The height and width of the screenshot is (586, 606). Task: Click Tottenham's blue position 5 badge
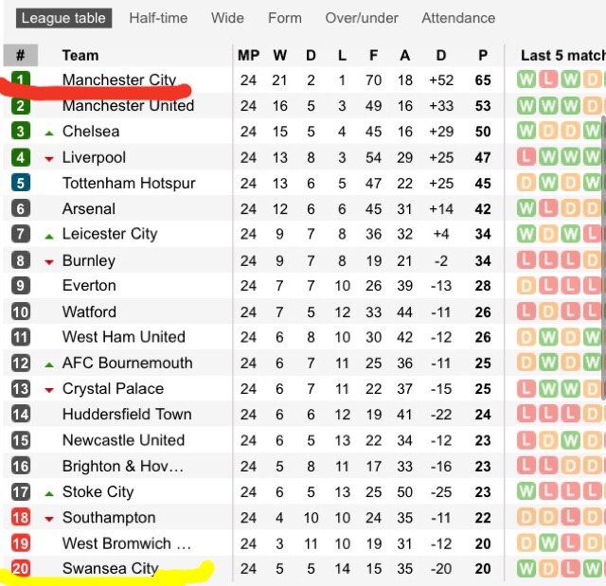click(21, 183)
